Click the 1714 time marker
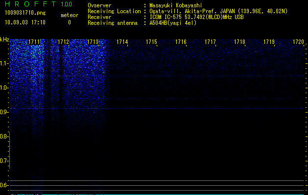Image resolution: width=308 pixels, height=195 pixels. 122,42
